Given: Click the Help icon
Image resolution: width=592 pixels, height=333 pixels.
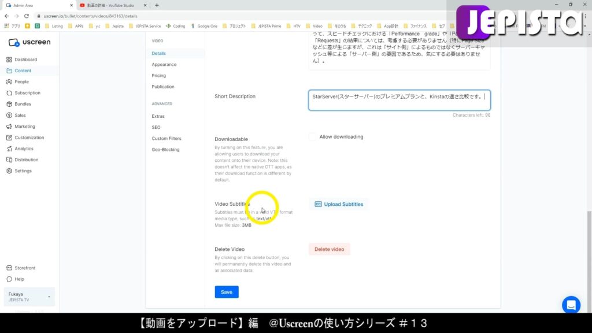Looking at the screenshot, I should pyautogui.click(x=9, y=279).
